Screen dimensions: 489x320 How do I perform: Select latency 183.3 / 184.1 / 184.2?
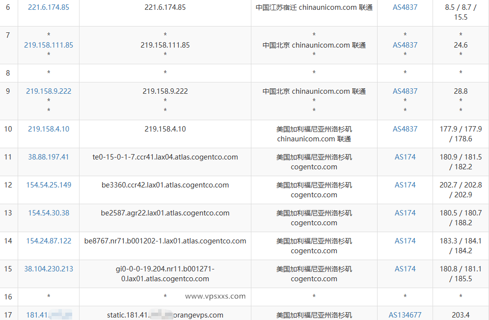tap(461, 246)
